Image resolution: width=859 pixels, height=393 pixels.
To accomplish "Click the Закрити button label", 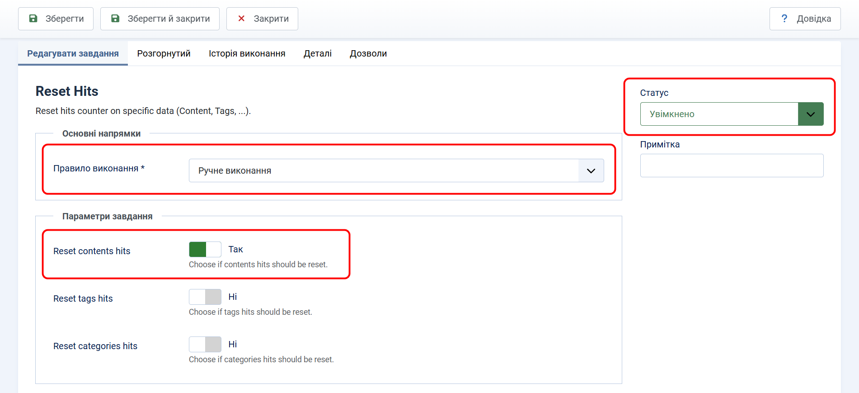I will tap(271, 19).
